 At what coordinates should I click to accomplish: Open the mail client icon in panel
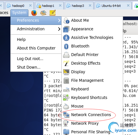[43, 13]
